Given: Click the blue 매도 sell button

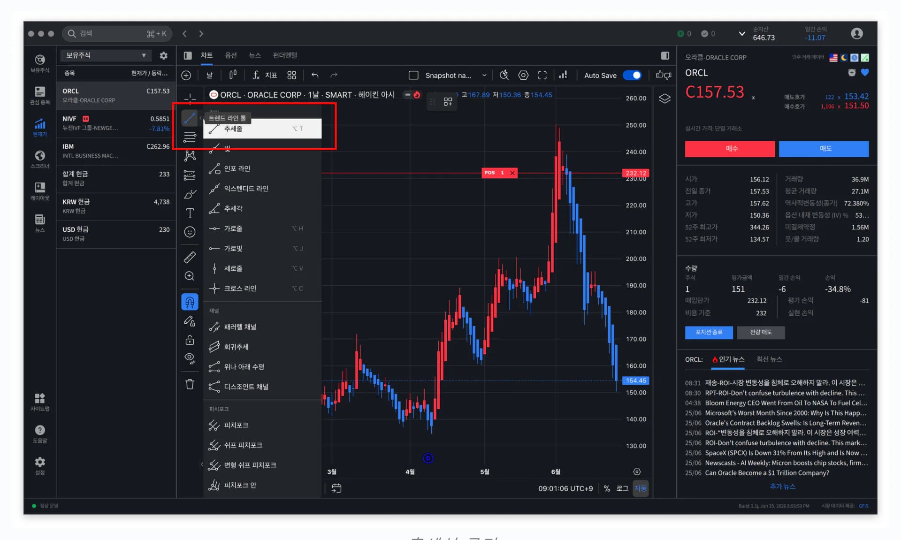Looking at the screenshot, I should 824,149.
